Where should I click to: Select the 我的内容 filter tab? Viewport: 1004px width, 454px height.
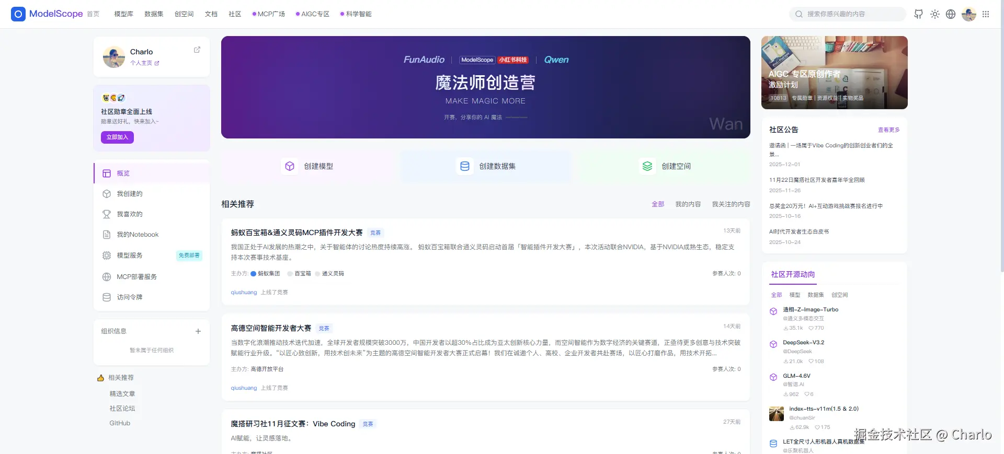point(688,204)
